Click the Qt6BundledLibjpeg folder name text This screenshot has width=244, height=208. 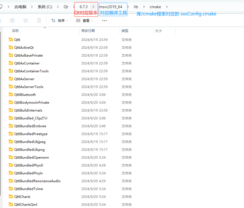30,142
